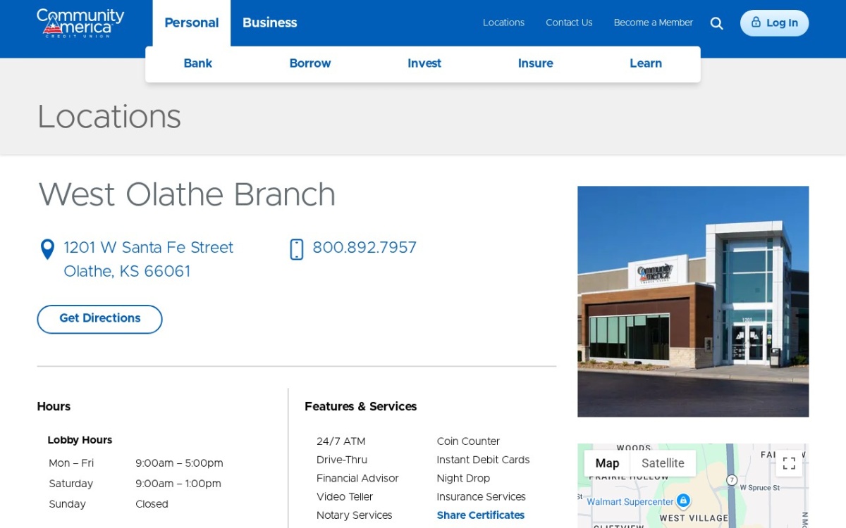846x528 pixels.
Task: Select the Personal tab
Action: pos(192,23)
